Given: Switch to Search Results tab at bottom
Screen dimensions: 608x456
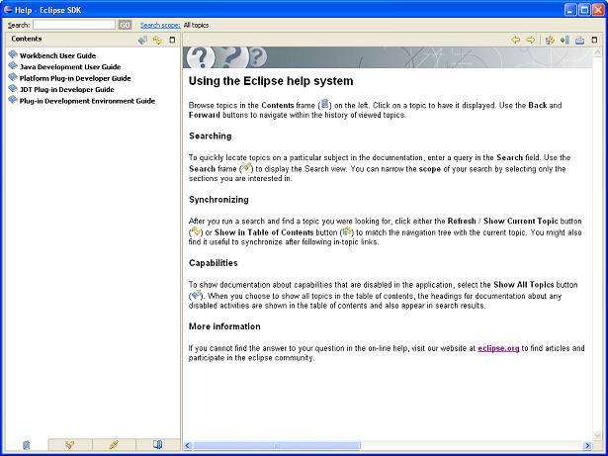Looking at the screenshot, I should 70,445.
